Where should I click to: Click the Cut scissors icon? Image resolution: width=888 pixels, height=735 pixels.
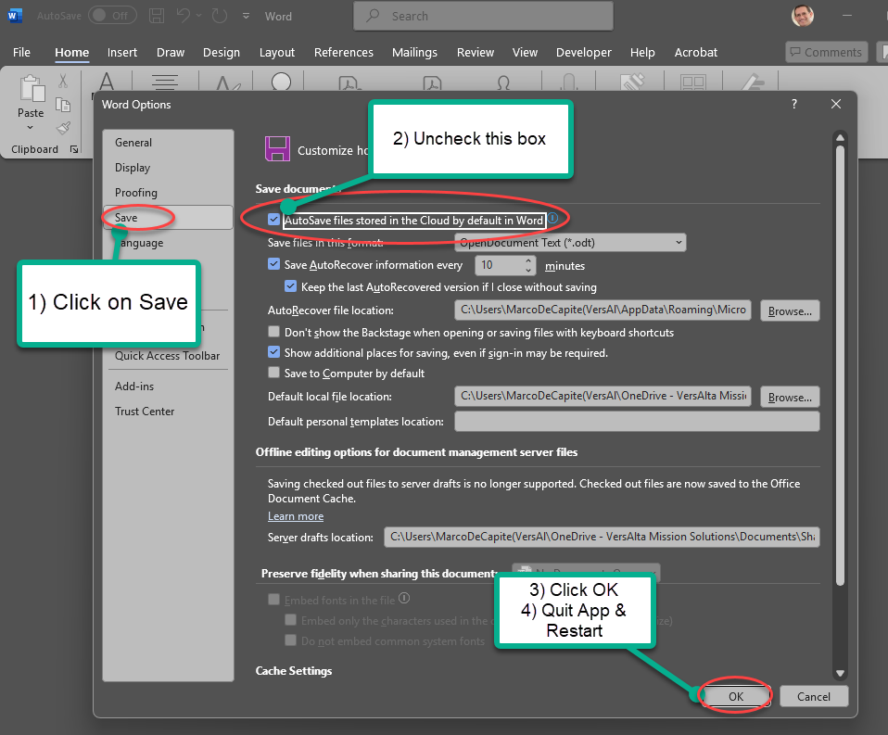tap(63, 81)
